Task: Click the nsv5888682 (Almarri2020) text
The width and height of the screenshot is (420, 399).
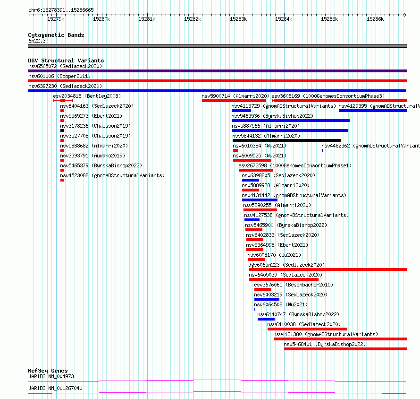Action: 94,146
